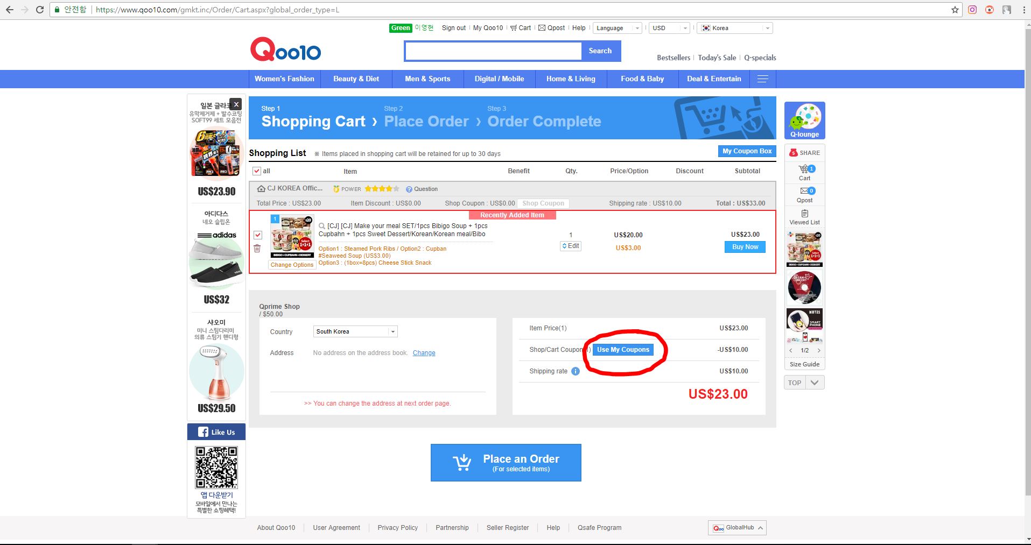This screenshot has height=545, width=1031.
Task: Open Home & Living category
Action: pos(571,79)
